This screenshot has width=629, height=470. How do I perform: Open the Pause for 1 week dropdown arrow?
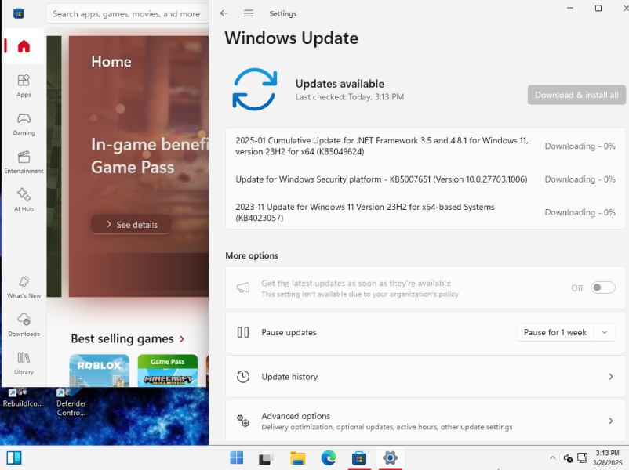click(x=605, y=332)
